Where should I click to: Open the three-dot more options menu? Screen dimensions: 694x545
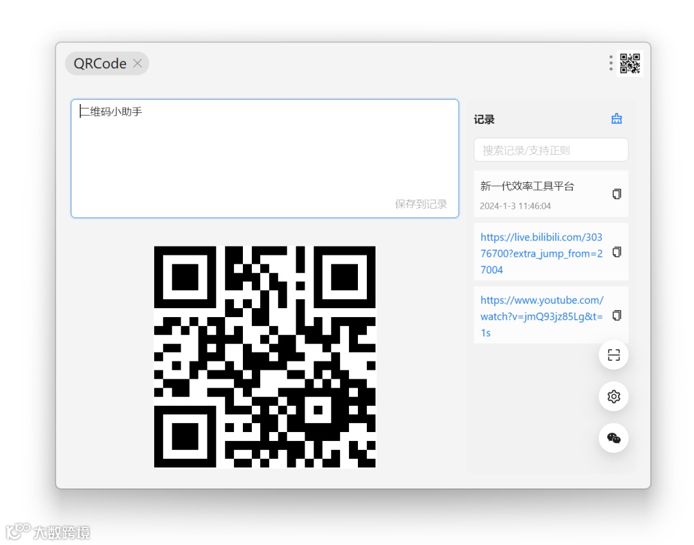click(611, 63)
